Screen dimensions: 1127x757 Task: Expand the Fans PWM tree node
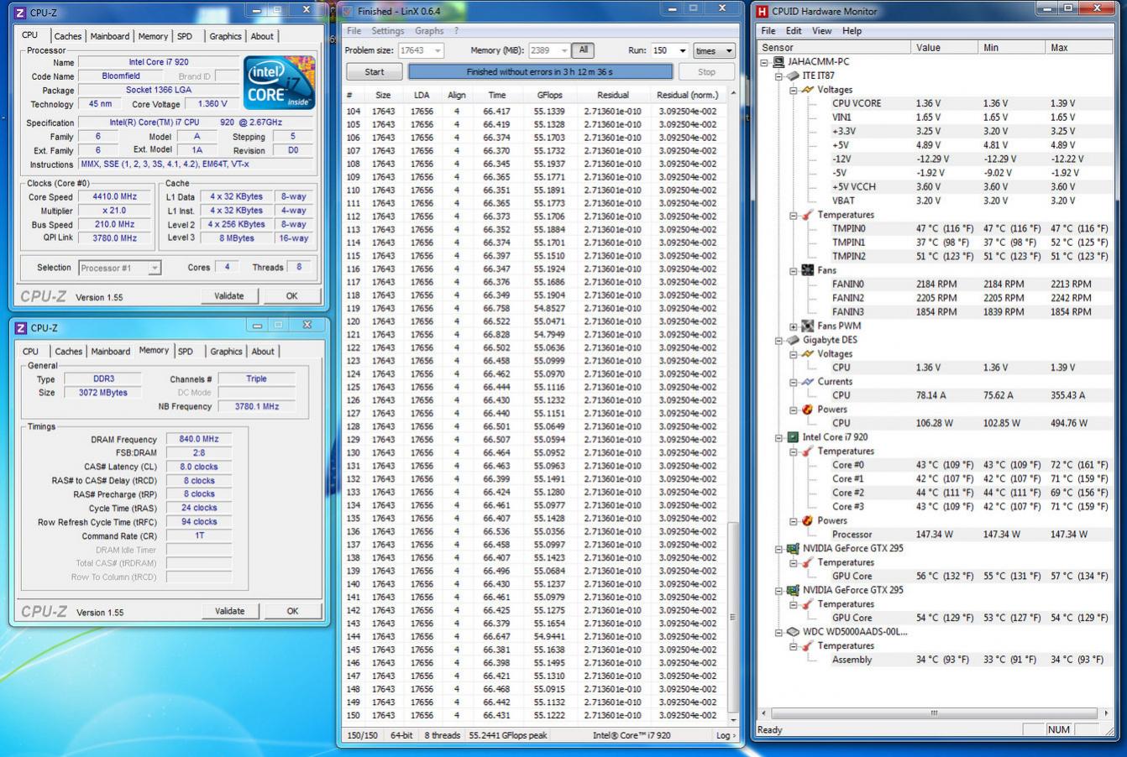click(x=794, y=326)
